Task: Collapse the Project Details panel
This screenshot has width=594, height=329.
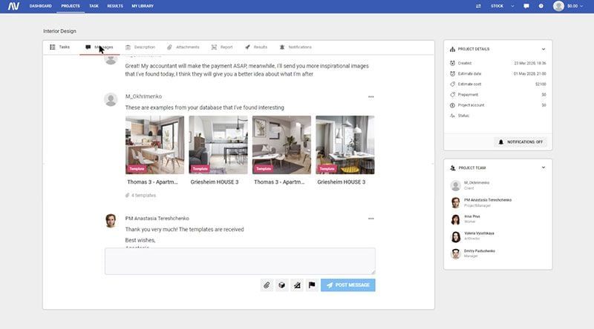Action: (543, 49)
